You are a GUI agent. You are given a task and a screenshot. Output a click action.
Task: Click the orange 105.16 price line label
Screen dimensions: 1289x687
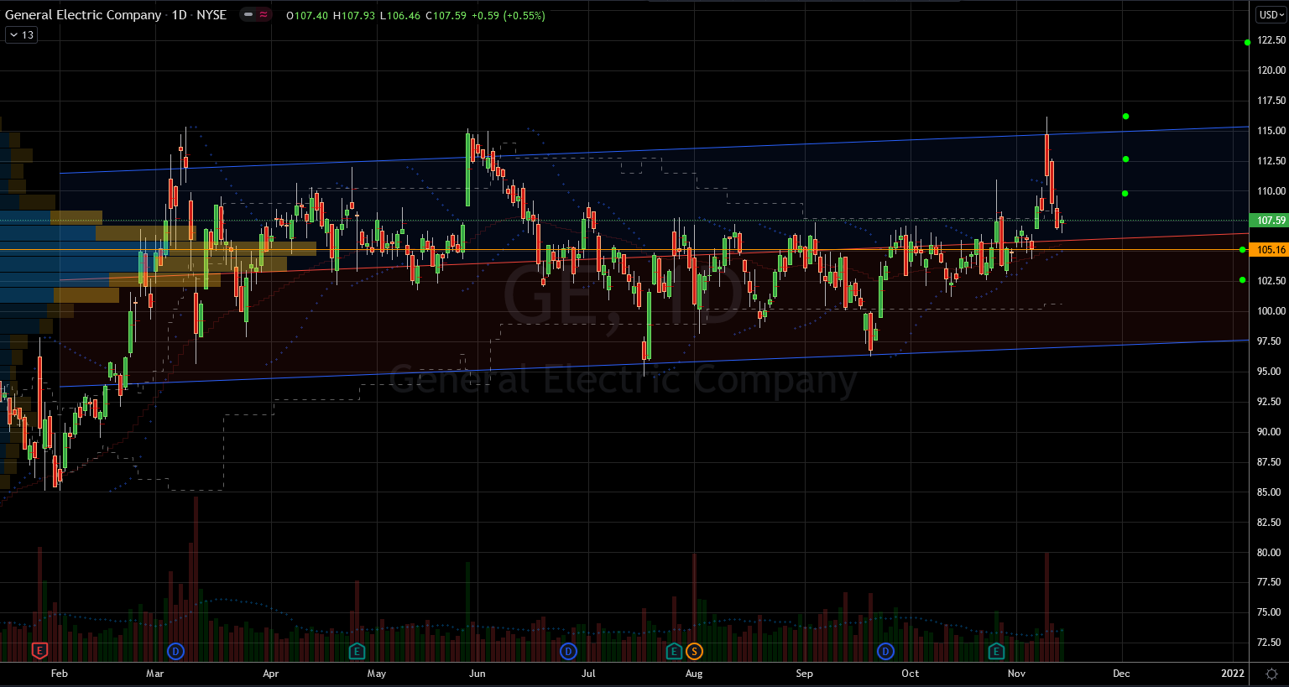point(1271,250)
